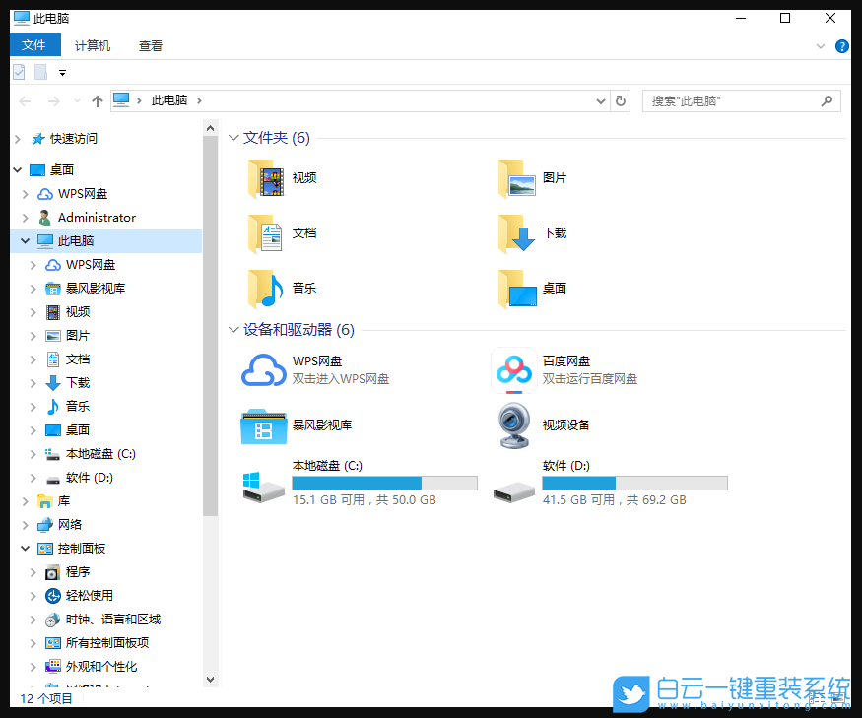
Task: Switch to the 查看 ribbon tab
Action: (150, 45)
